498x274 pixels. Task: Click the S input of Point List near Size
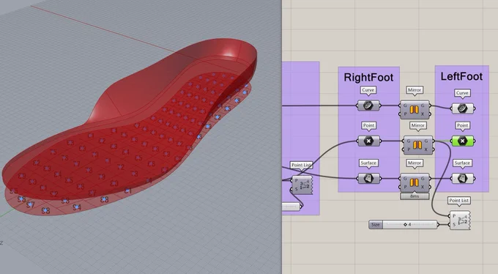454,224
